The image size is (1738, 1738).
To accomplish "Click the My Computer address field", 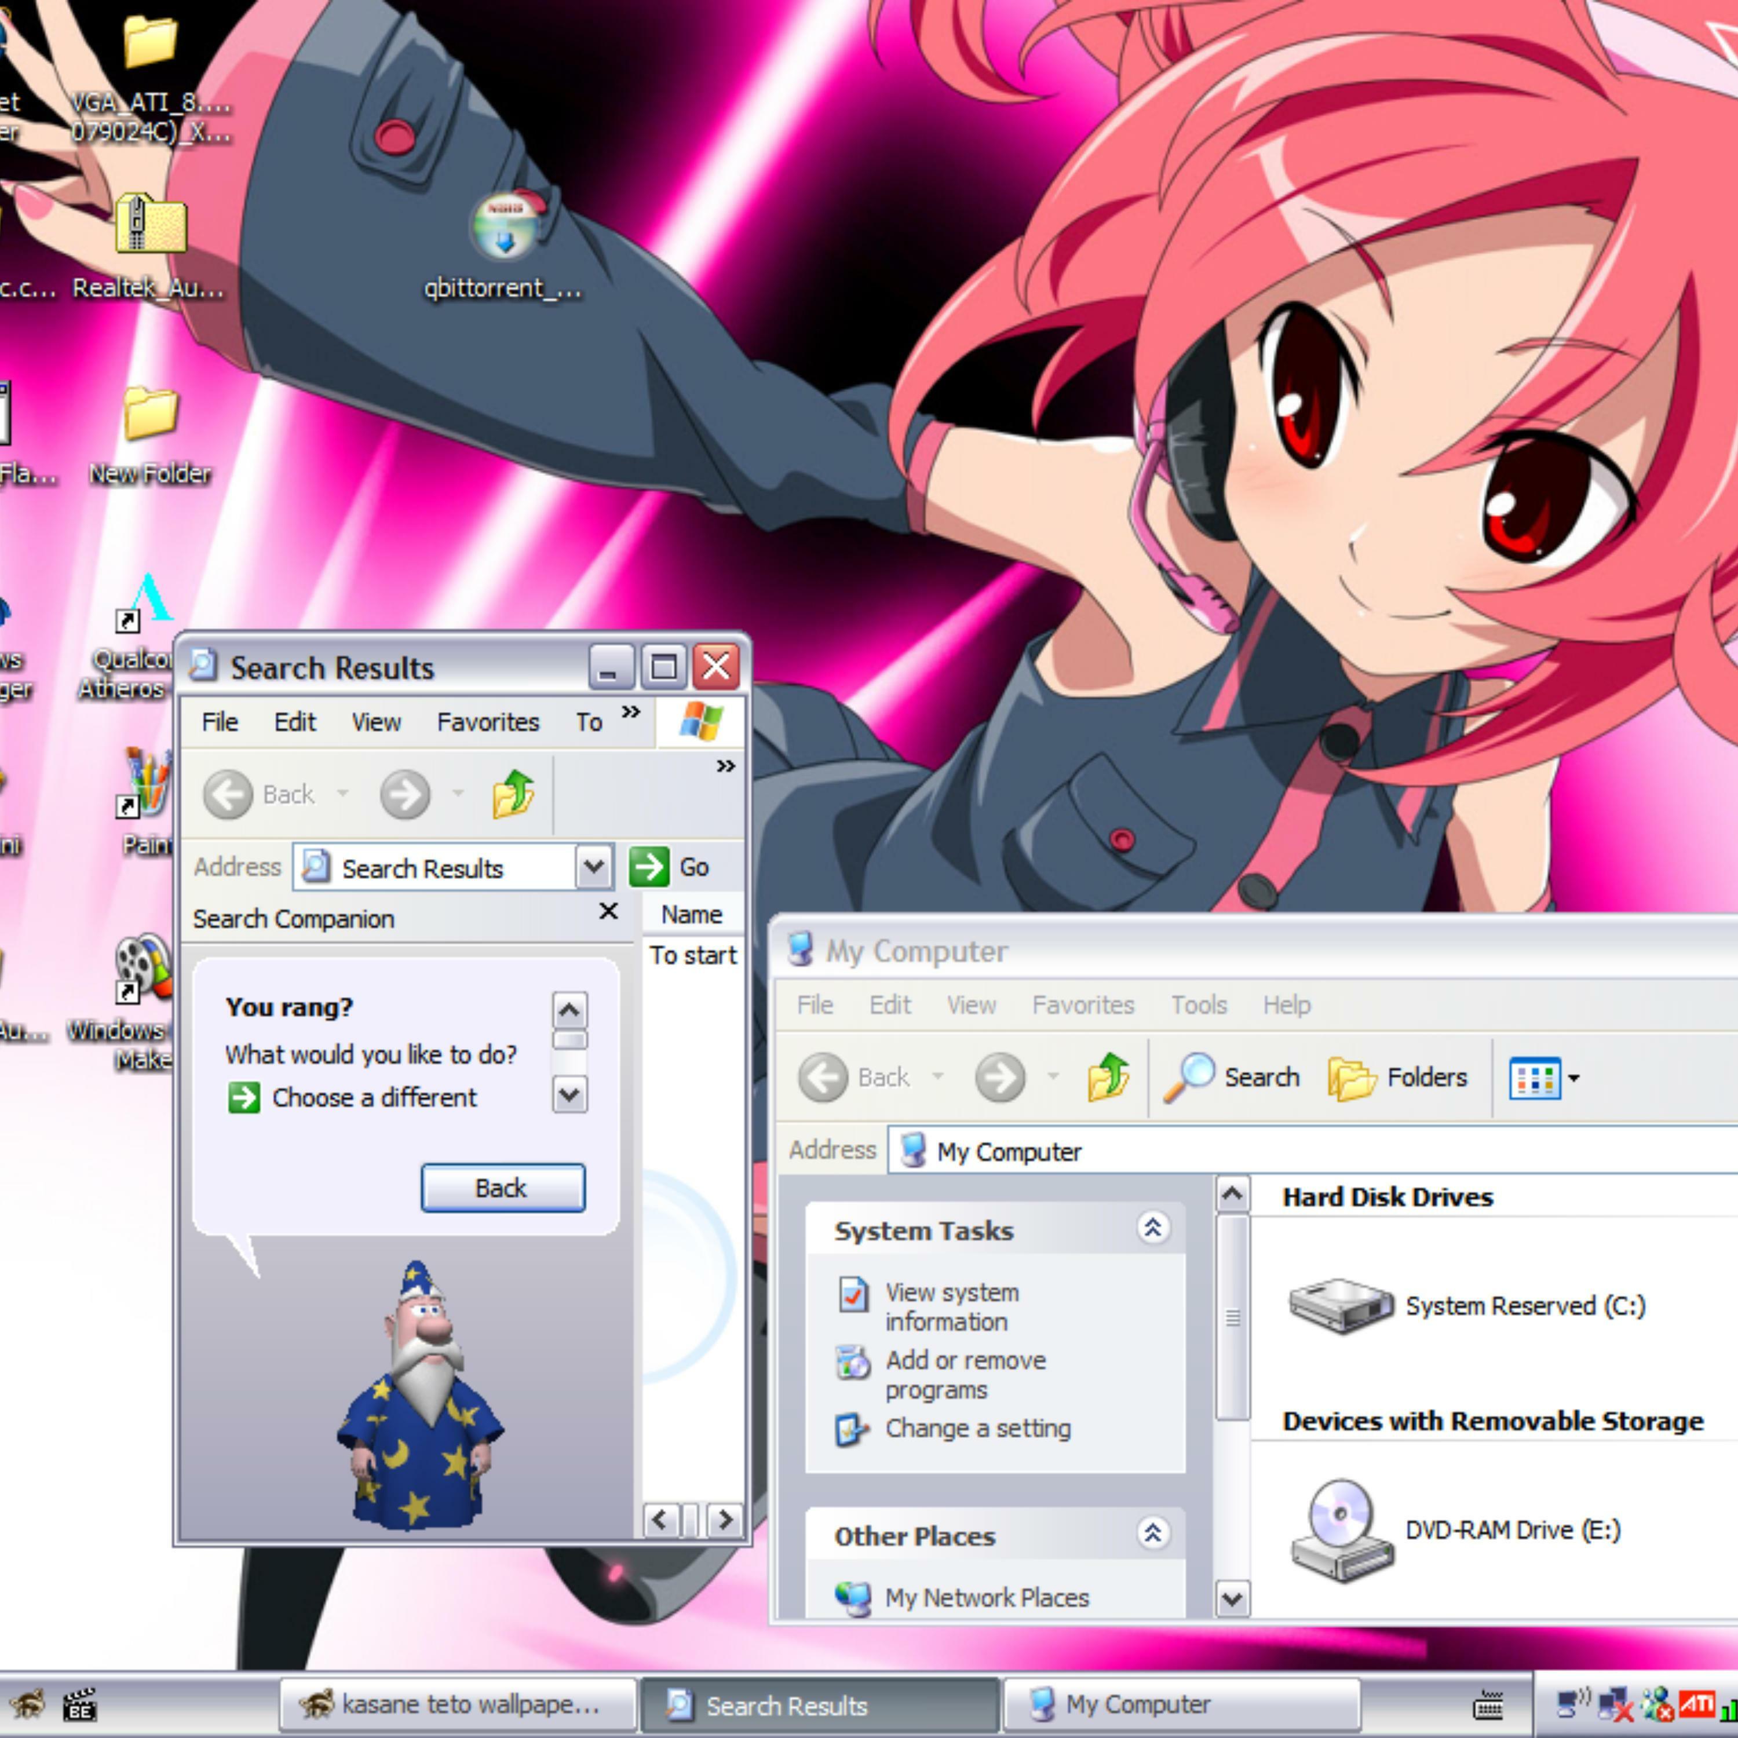I will pos(1313,1151).
